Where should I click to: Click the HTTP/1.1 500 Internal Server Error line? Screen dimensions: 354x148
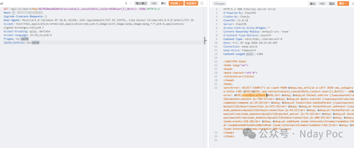(249, 9)
